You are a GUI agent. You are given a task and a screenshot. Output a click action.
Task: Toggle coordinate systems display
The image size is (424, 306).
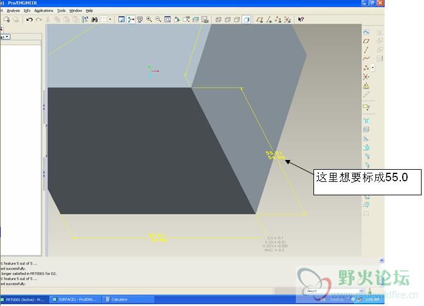coord(287,19)
